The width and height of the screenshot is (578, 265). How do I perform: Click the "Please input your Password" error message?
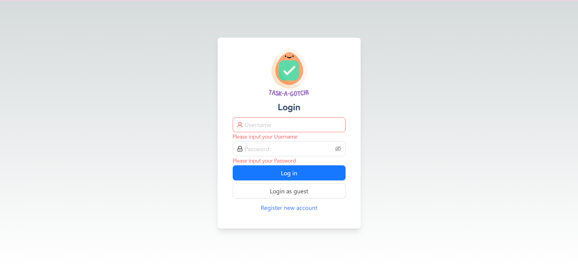264,161
